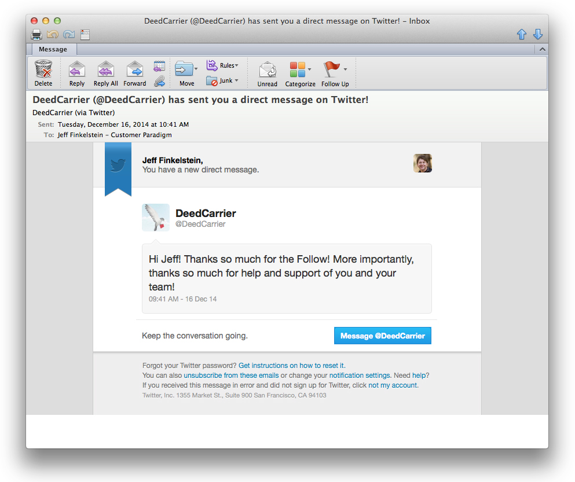Click the help link

(x=419, y=376)
